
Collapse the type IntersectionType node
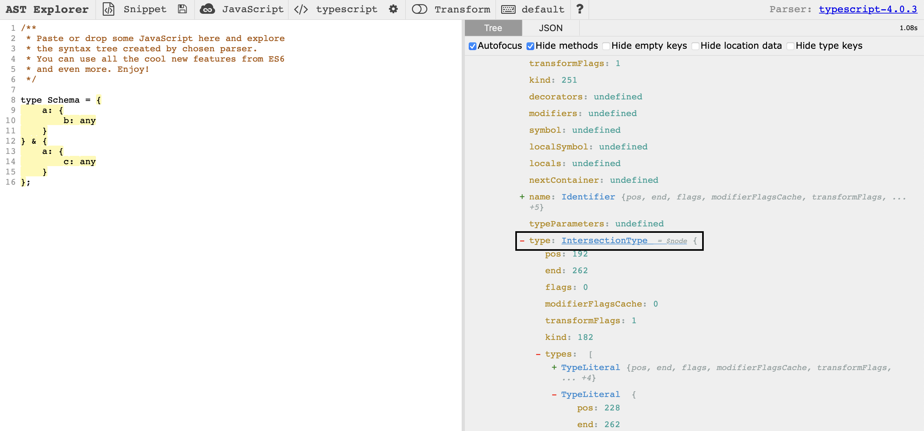pos(522,241)
